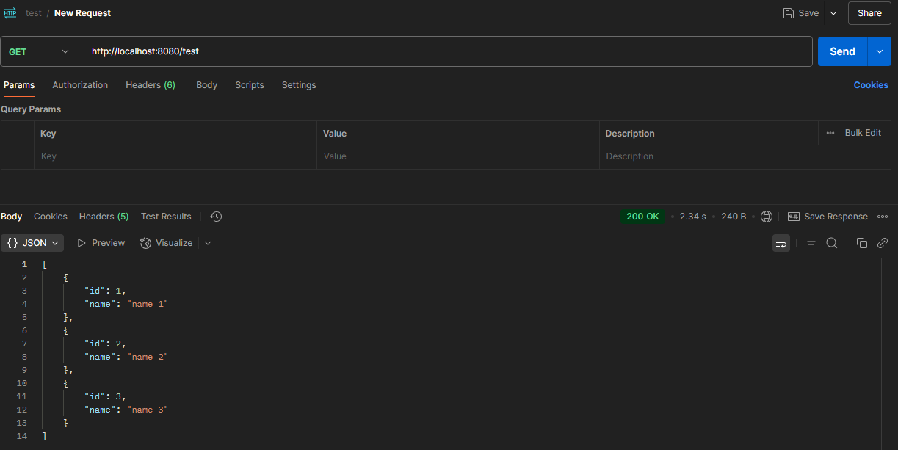Image resolution: width=898 pixels, height=450 pixels.
Task: Click the network globe icon
Action: [767, 217]
